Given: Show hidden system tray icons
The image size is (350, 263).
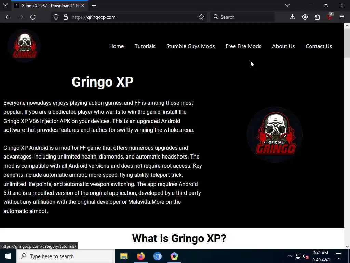Looking at the screenshot, I should point(289,256).
